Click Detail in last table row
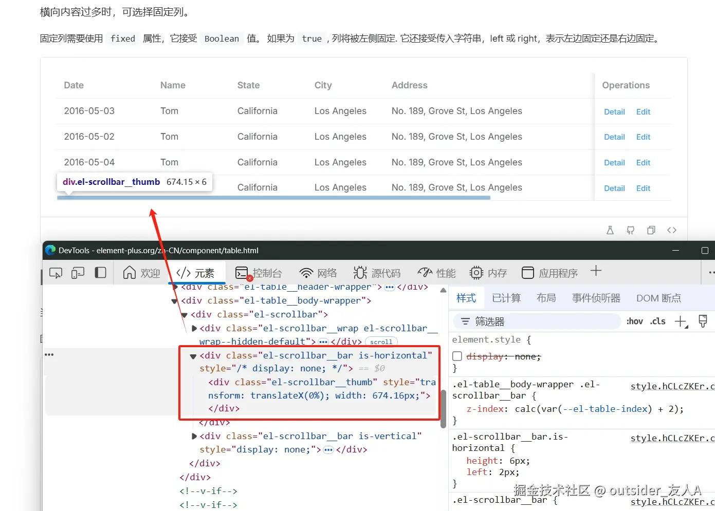The image size is (715, 511). 614,188
